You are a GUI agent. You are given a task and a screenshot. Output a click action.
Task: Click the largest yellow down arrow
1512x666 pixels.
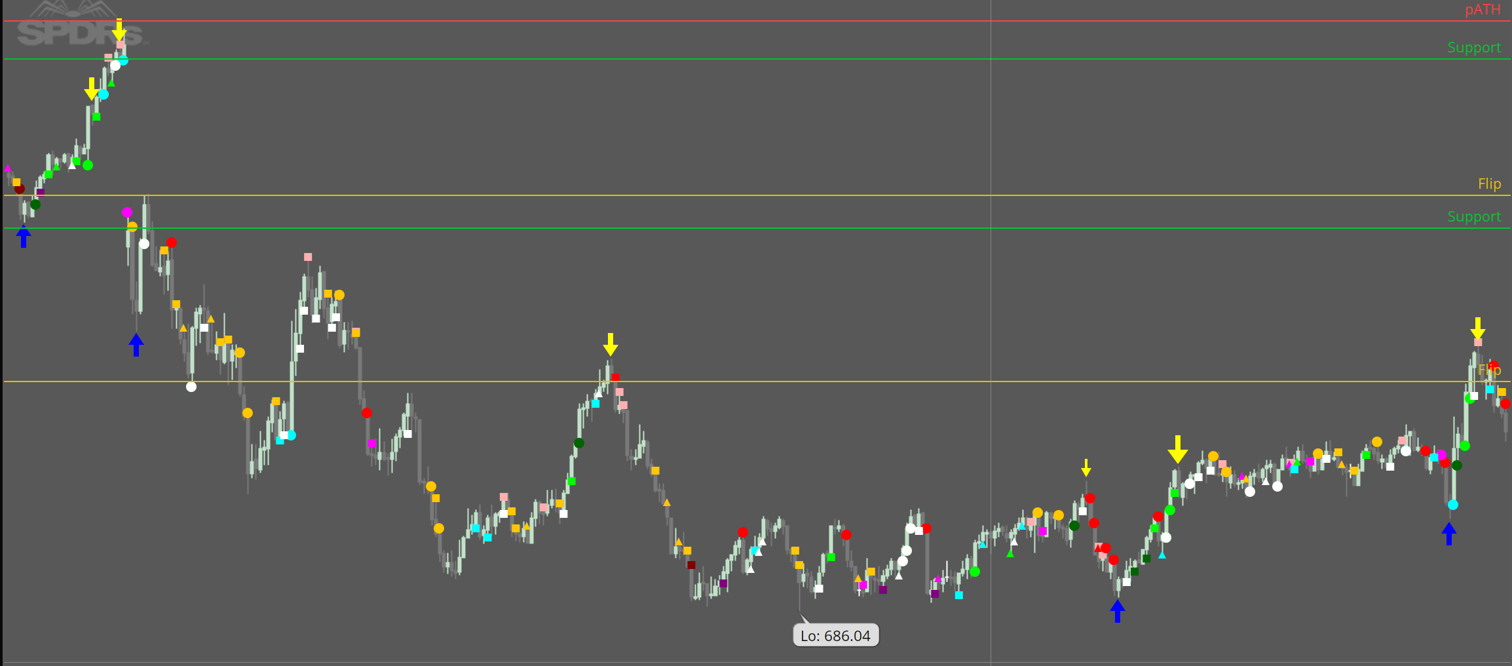(x=1177, y=450)
